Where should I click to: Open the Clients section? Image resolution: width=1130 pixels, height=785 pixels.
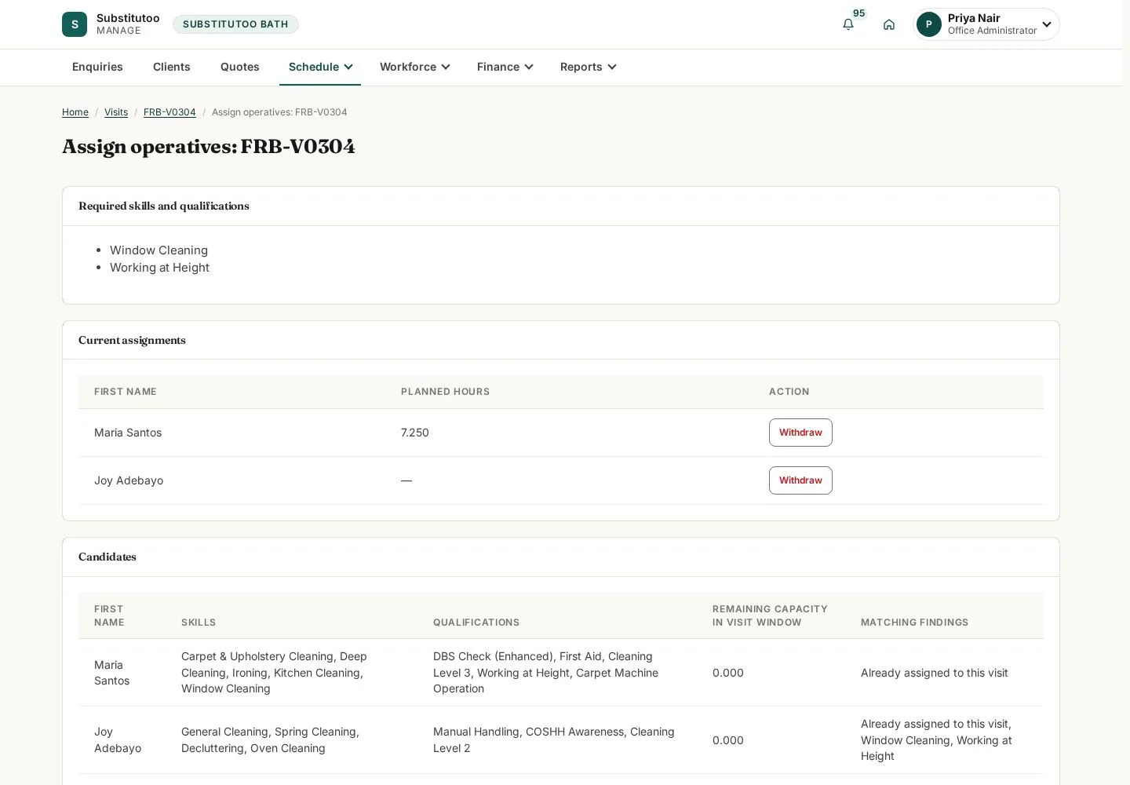tap(172, 67)
